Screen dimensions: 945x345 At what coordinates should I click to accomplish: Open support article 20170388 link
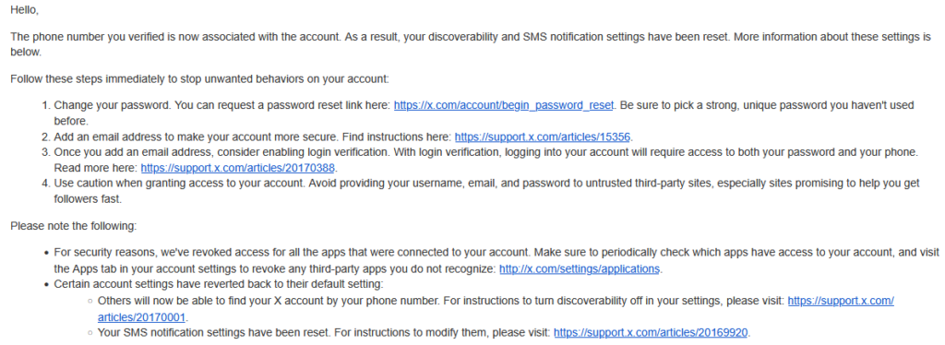click(x=238, y=168)
